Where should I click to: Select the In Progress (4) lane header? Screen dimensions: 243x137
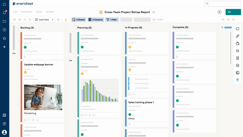click(x=133, y=27)
